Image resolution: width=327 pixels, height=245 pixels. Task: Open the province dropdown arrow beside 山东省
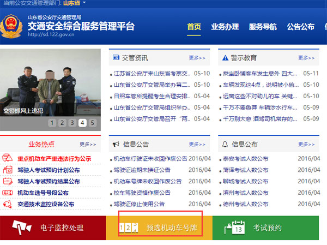(84, 3)
